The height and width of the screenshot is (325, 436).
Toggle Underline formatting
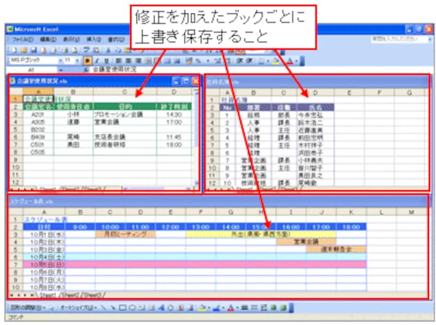(x=106, y=61)
